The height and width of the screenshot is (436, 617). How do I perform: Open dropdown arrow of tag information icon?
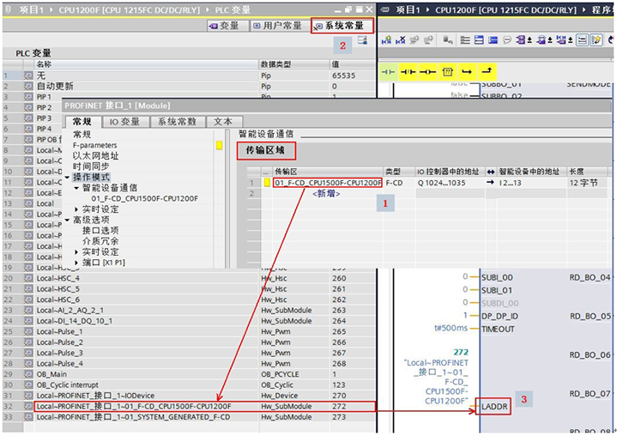pos(550,39)
